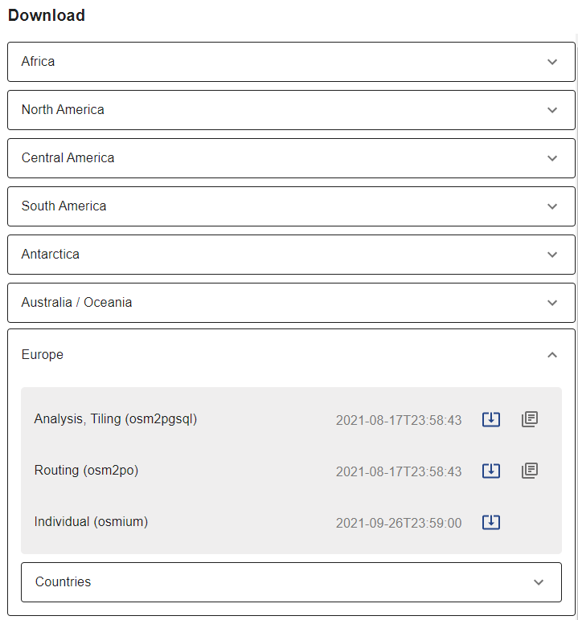Click the Countries chevron-down arrow
Viewport: 578px width, 620px height.
539,582
